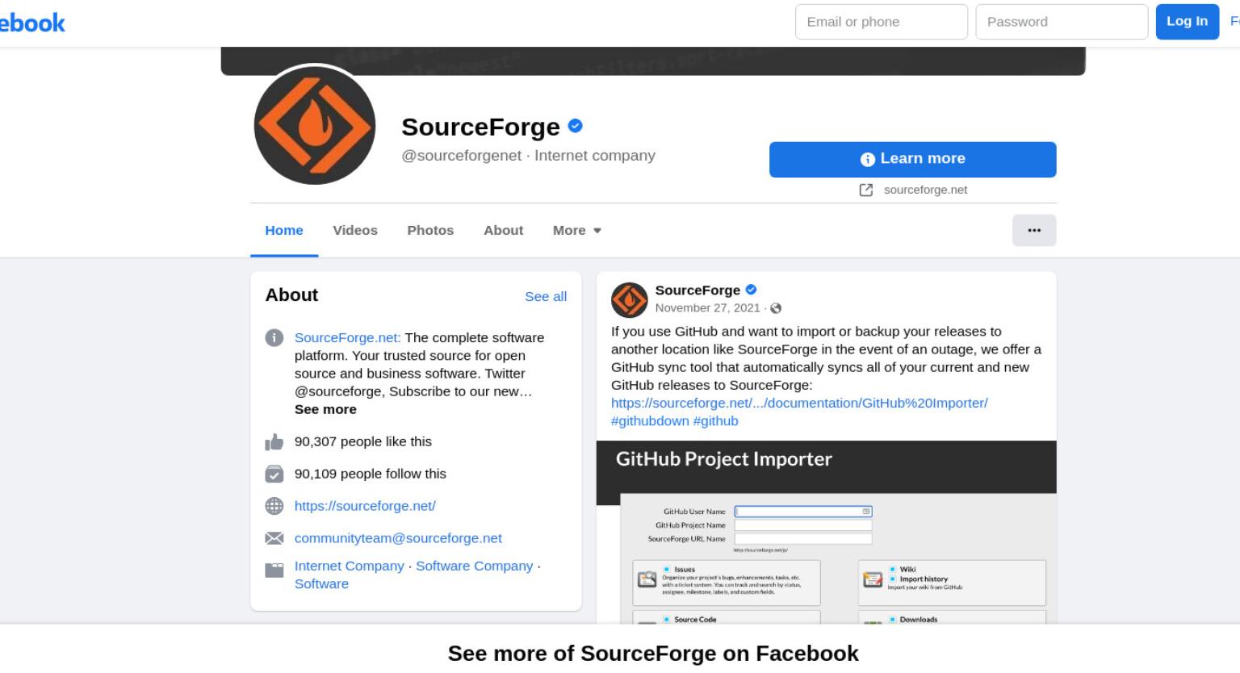Open the three-dots page options button
The width and height of the screenshot is (1240, 673).
pos(1034,230)
